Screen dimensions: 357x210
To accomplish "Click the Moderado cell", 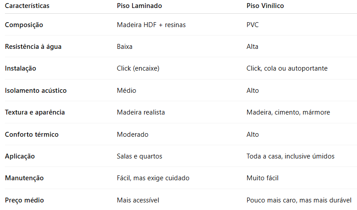I will point(132,135).
